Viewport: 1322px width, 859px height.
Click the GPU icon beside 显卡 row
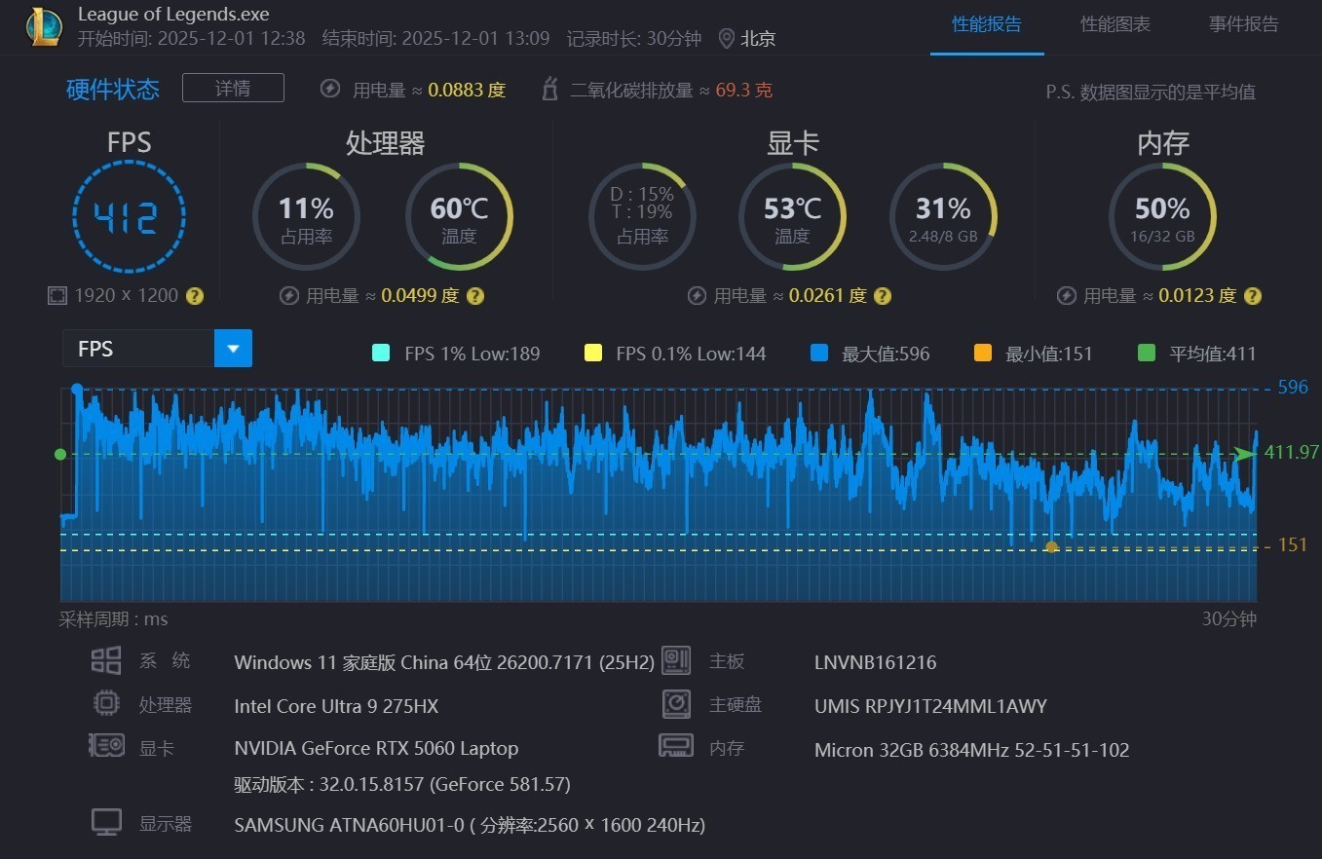pos(105,747)
